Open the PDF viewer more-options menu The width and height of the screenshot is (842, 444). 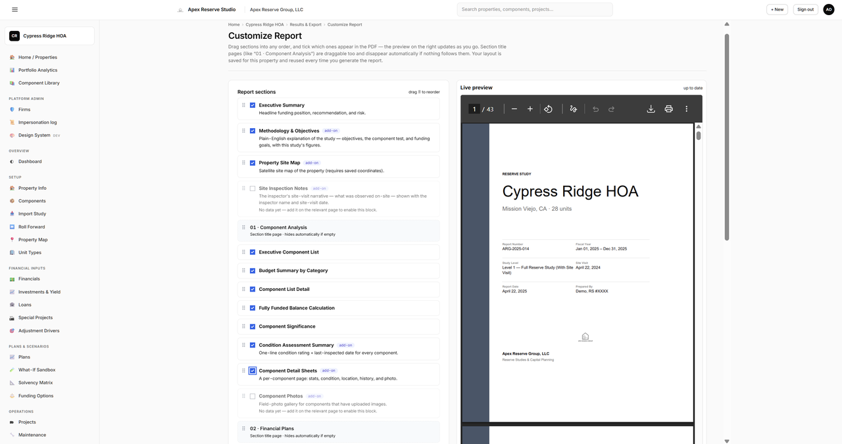[x=686, y=109]
